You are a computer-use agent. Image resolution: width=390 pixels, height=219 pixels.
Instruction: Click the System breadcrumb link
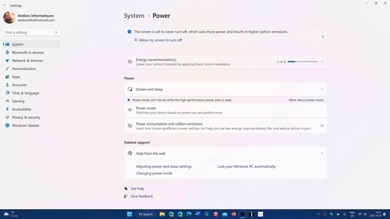pyautogui.click(x=134, y=16)
